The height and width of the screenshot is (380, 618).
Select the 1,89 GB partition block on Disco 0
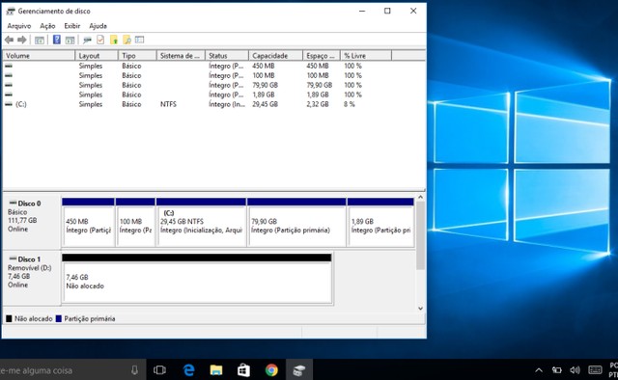pos(380,223)
